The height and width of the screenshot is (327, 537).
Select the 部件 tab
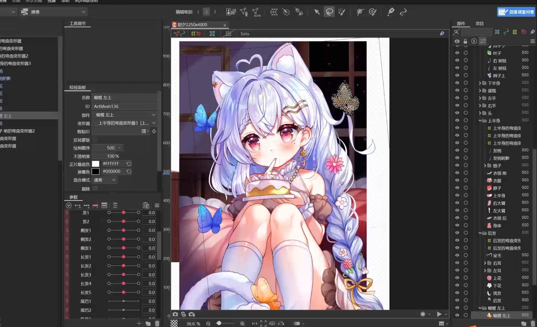click(x=461, y=23)
